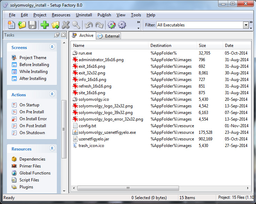Switch to the External tab
This screenshot has height=204, width=256.
pyautogui.click(x=109, y=36)
